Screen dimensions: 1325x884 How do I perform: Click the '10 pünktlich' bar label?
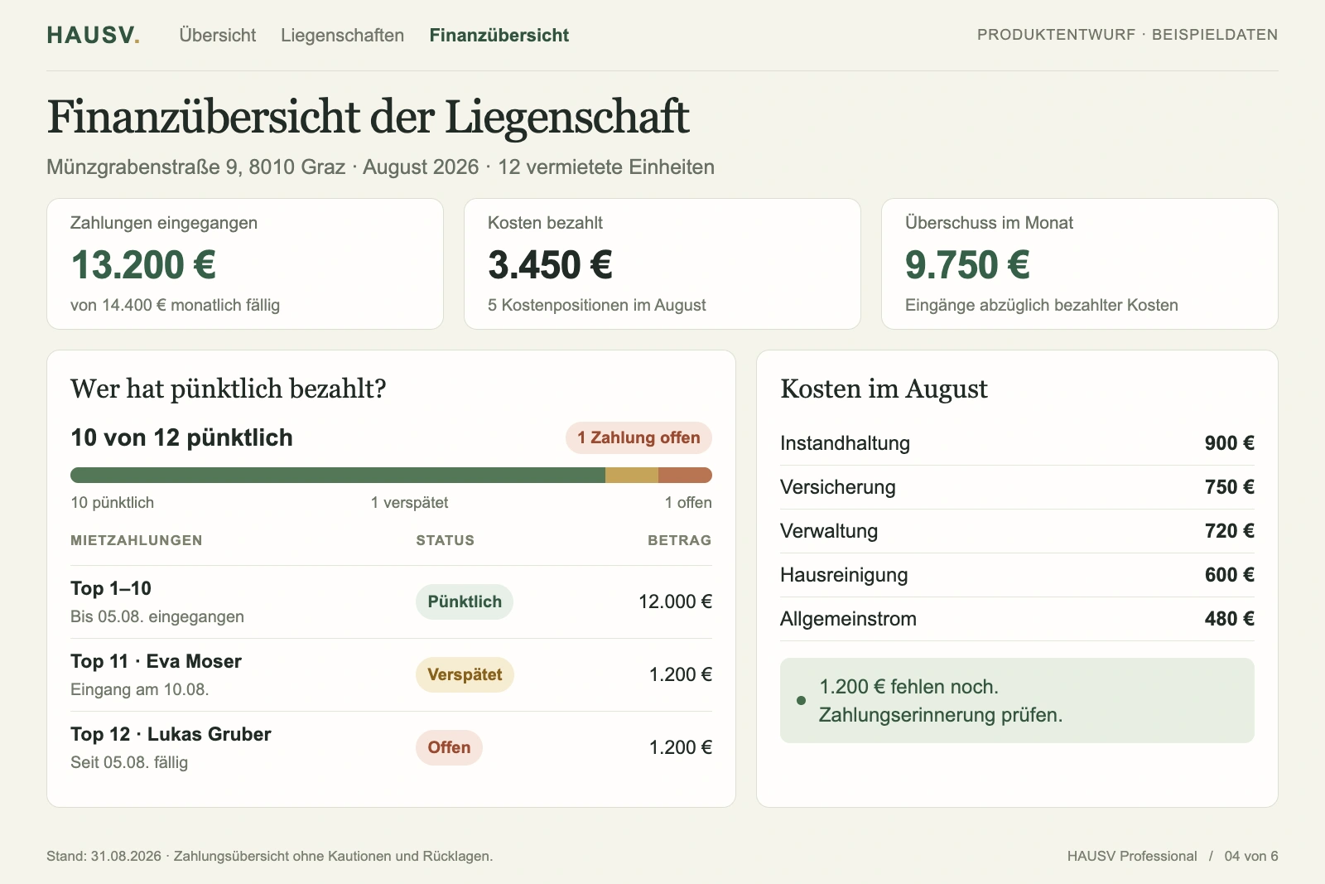[x=113, y=503]
